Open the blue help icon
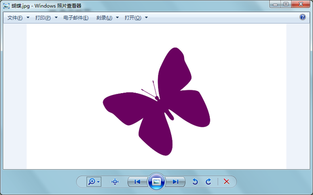 303,17
